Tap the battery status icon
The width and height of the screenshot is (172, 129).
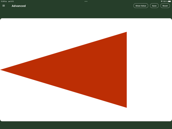(x=170, y=1)
